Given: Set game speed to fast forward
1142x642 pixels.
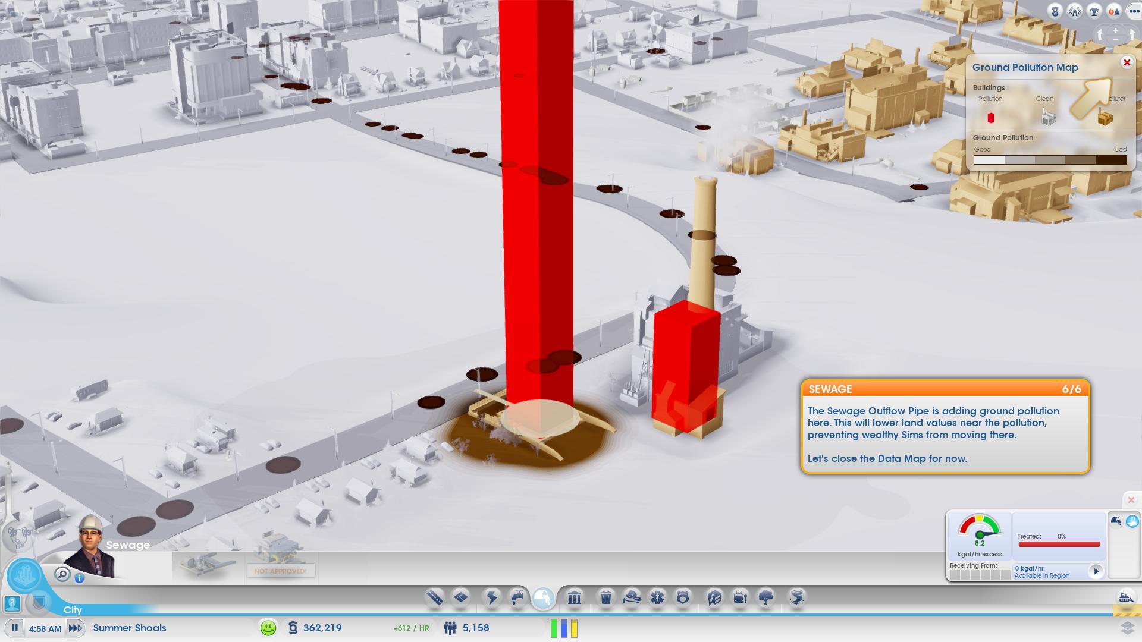Looking at the screenshot, I should pyautogui.click(x=75, y=628).
